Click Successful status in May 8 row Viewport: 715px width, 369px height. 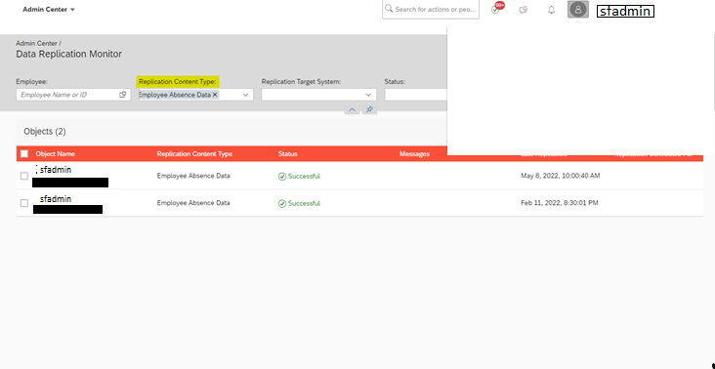tap(304, 177)
